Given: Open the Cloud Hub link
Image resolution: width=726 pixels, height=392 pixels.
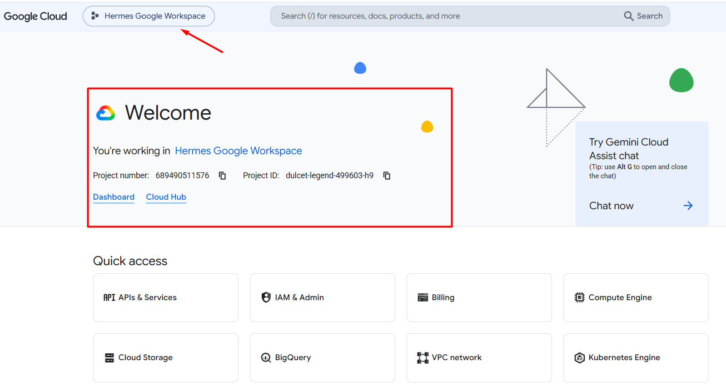Looking at the screenshot, I should click(x=166, y=197).
